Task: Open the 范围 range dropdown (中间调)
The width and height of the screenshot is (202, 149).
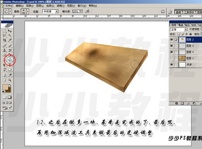Action: coord(50,11)
